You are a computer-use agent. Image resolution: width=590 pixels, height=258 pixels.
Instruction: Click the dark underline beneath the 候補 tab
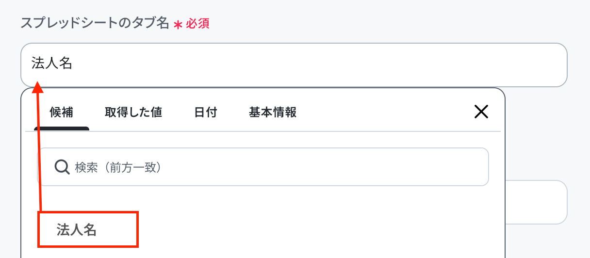coord(62,129)
